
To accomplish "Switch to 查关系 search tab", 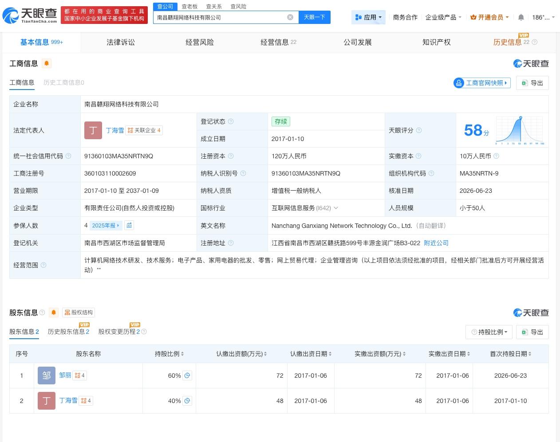I will [214, 7].
